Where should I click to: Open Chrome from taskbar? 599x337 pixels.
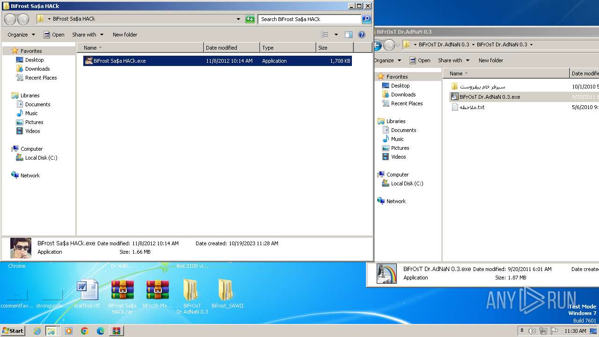85,331
